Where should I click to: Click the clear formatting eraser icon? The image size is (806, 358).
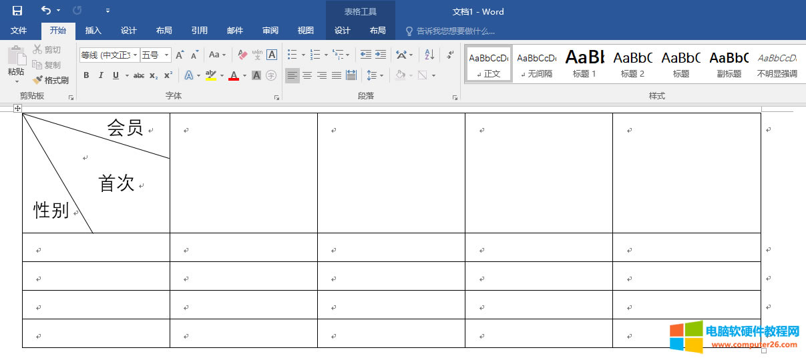pyautogui.click(x=242, y=55)
